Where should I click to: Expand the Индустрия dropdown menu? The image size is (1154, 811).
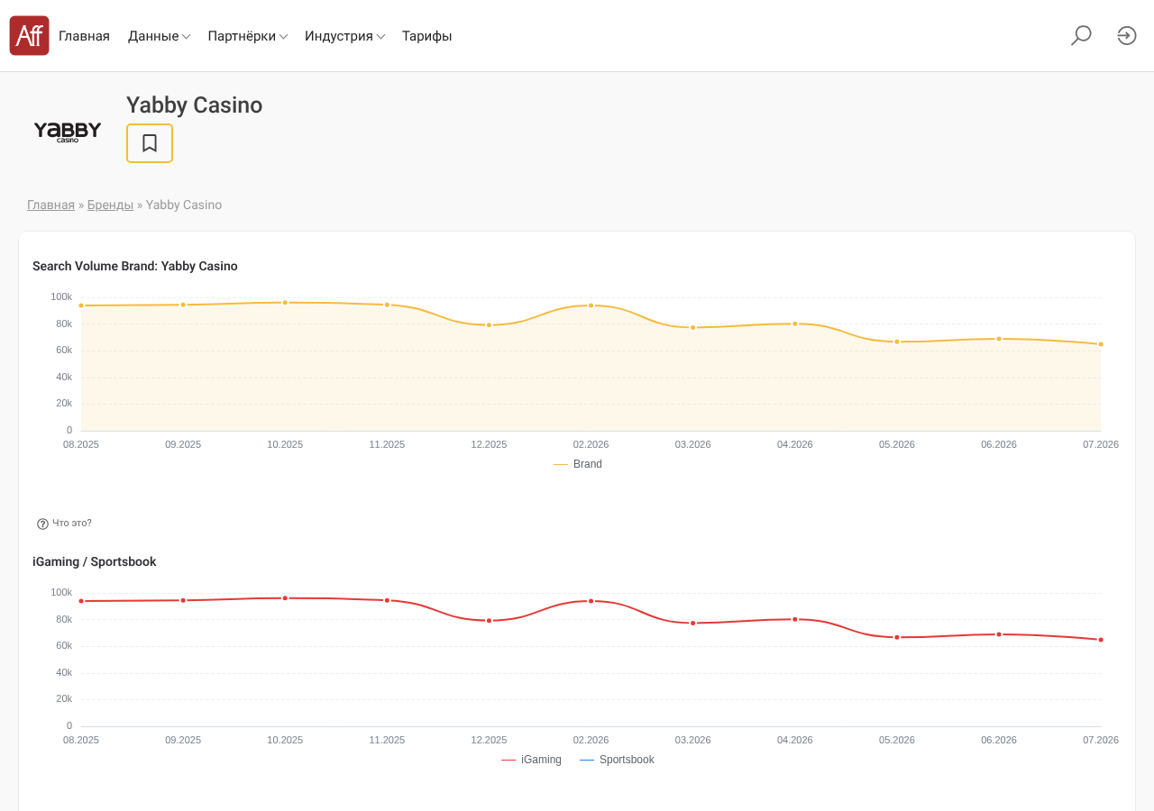(345, 36)
